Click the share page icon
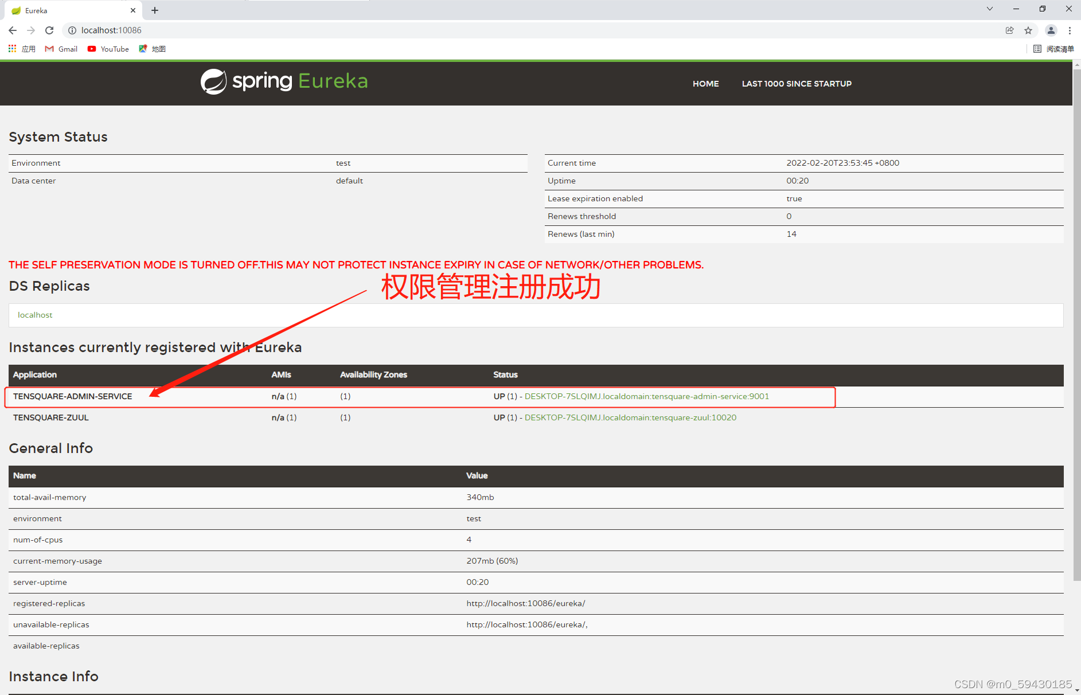 click(1010, 30)
